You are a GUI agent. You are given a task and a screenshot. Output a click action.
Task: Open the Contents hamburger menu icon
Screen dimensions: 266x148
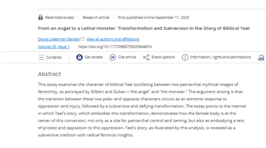(41, 57)
